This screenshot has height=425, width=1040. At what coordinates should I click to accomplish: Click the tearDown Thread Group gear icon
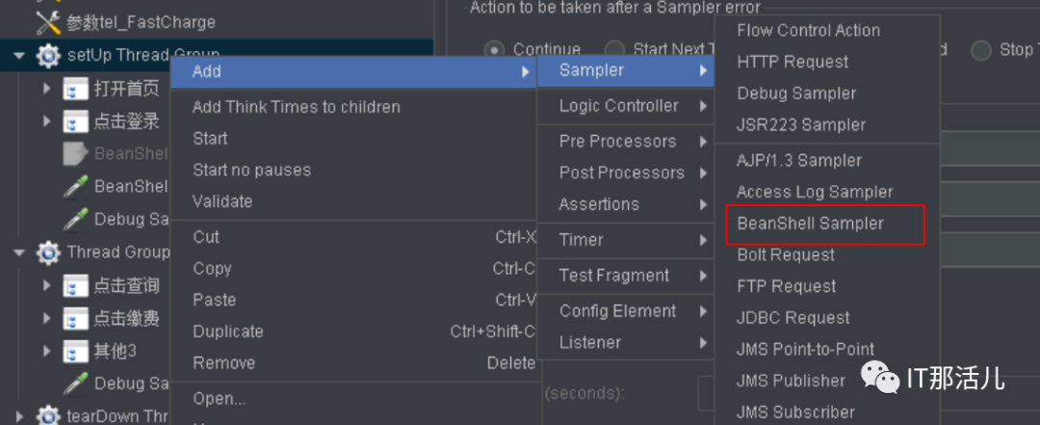coord(48,416)
